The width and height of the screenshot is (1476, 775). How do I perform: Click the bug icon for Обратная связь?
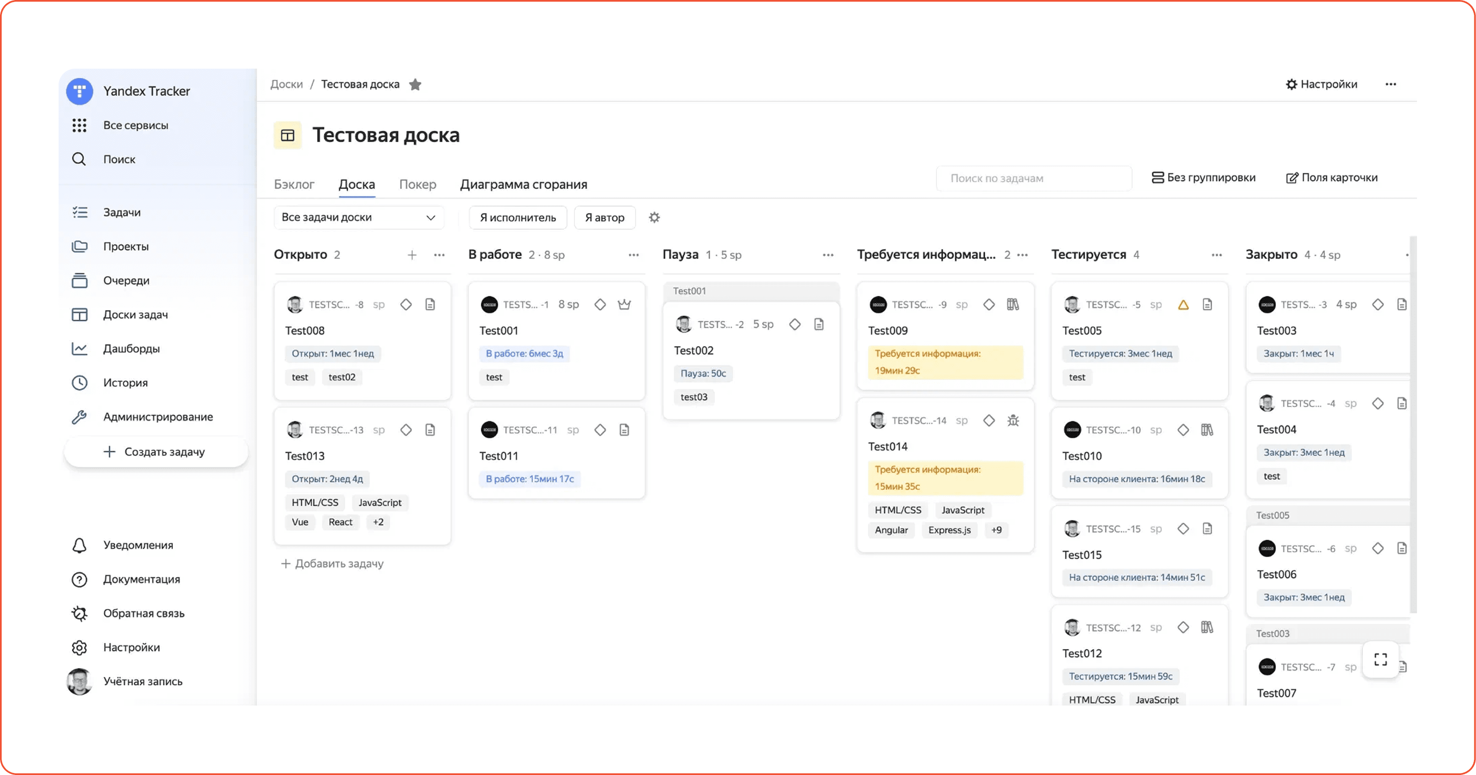tap(79, 613)
